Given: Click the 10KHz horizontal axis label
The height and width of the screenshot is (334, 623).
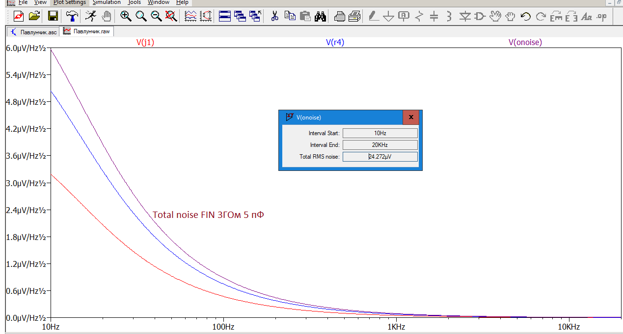Looking at the screenshot, I should tap(568, 327).
